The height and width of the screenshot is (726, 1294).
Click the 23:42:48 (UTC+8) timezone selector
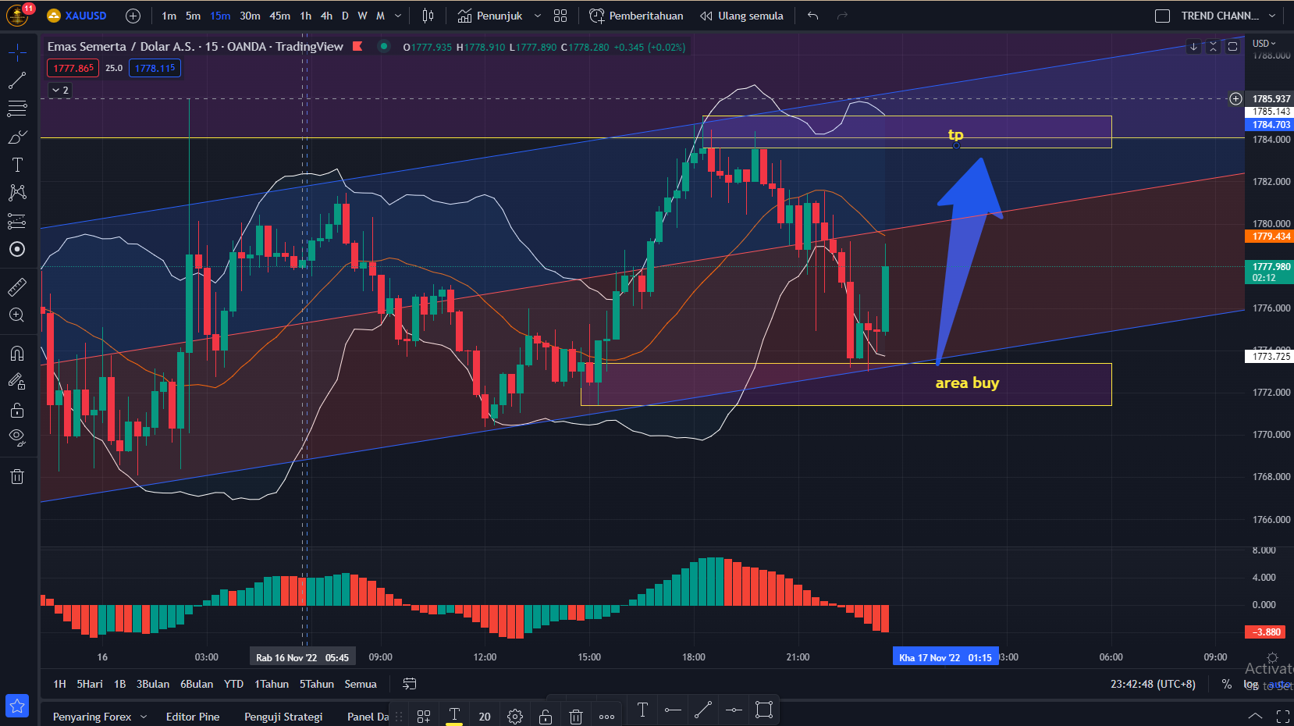click(1153, 684)
